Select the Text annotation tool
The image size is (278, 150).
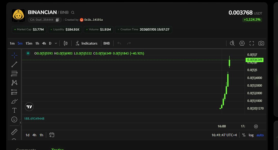coord(14,110)
